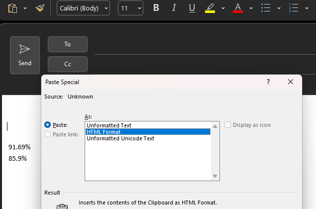Screen dimensions: 316x209
Task: Expand the bullets style dropdown arrow
Action: pyautogui.click(x=279, y=8)
